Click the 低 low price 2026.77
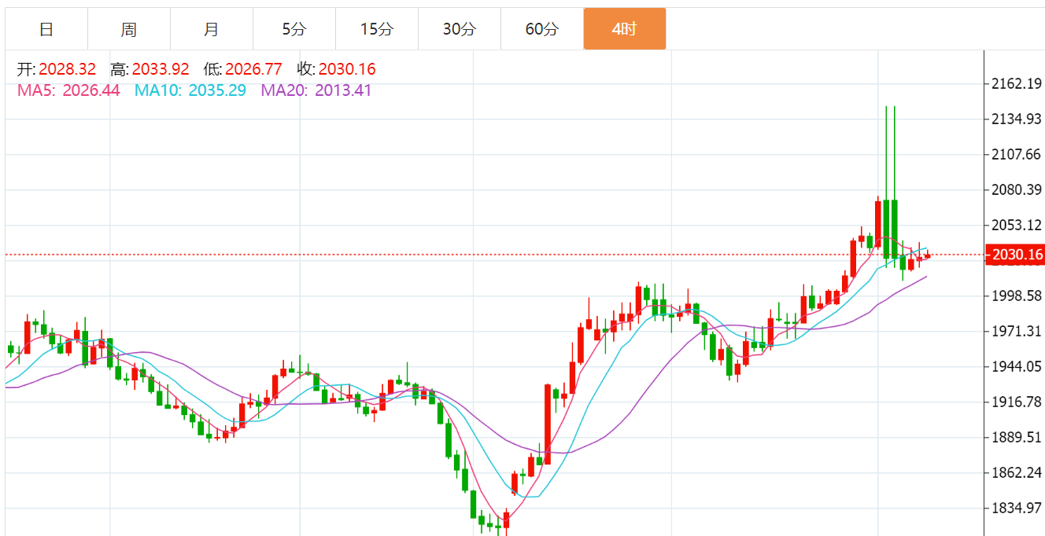1045x536 pixels. [x=254, y=69]
